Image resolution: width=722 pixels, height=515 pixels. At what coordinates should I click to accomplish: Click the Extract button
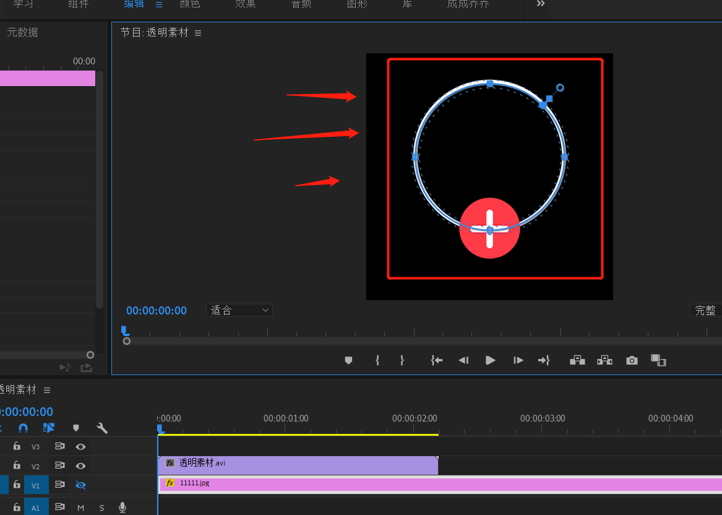coord(604,360)
